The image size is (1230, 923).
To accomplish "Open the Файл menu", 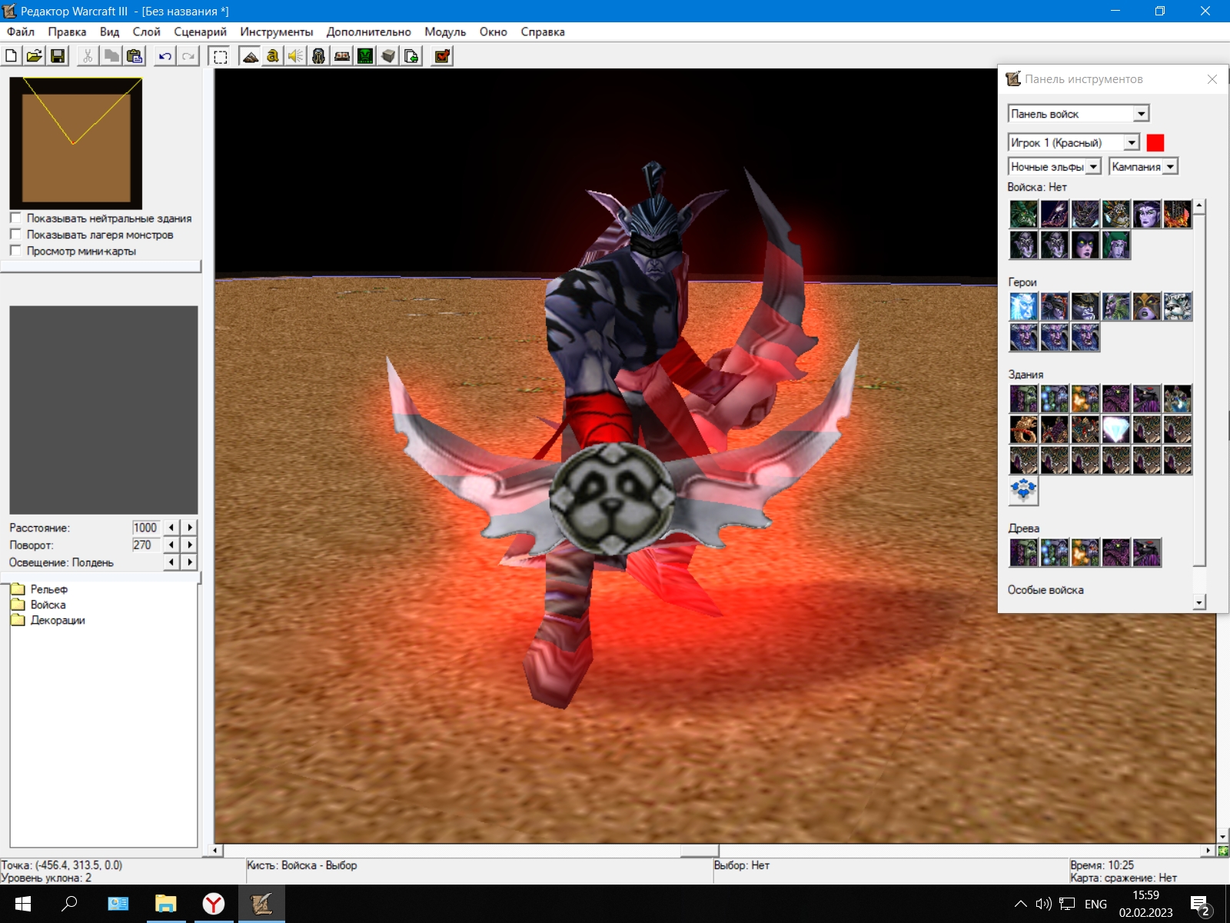I will 21,32.
